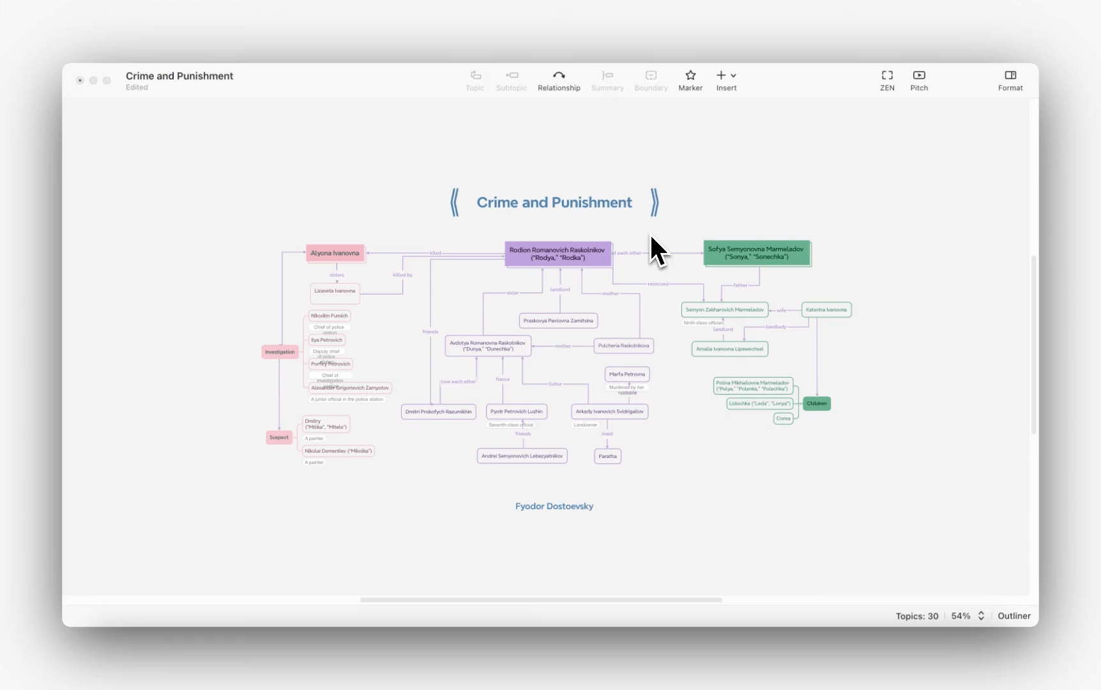Image resolution: width=1101 pixels, height=690 pixels.
Task: Select the Polina Mikhailovna Marmeladov topic
Action: click(x=753, y=386)
